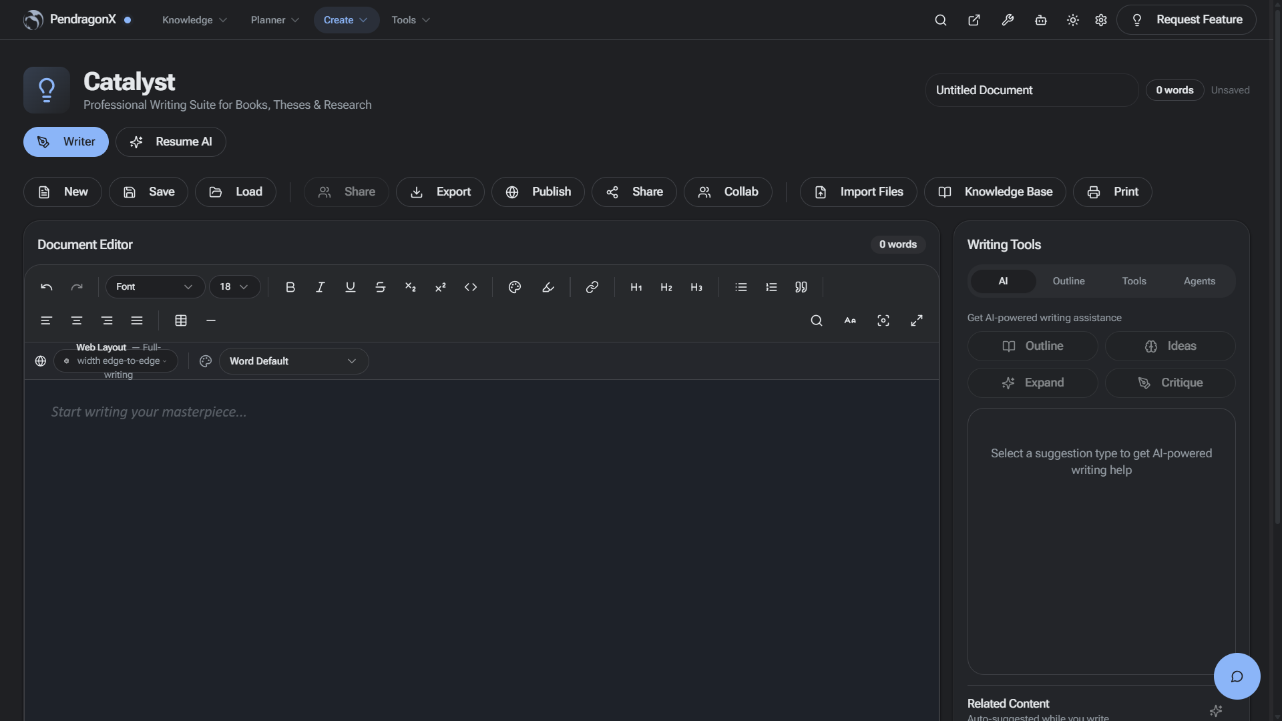Open the bot assistant icon in navbar
Screen dimensions: 1282x721
(1040, 20)
